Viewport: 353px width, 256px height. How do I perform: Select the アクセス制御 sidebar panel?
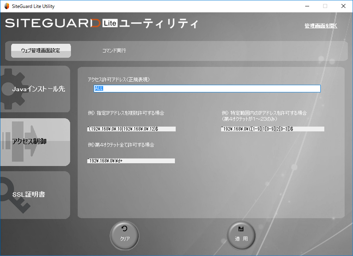tap(35, 142)
